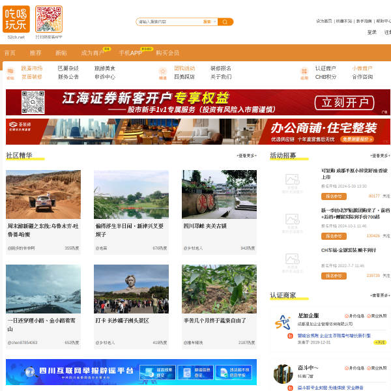Expand the 搜索 type dropdown in search bar
Image resolution: width=391 pixels, height=391 pixels.
[209, 22]
